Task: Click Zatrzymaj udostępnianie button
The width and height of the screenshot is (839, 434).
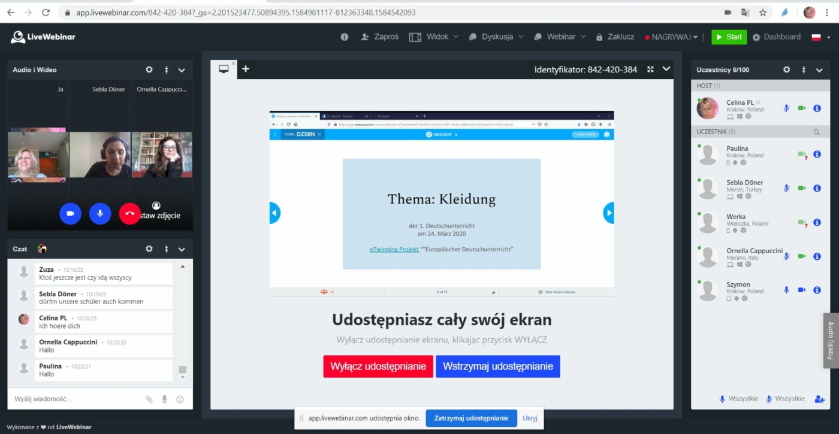Action: click(471, 418)
